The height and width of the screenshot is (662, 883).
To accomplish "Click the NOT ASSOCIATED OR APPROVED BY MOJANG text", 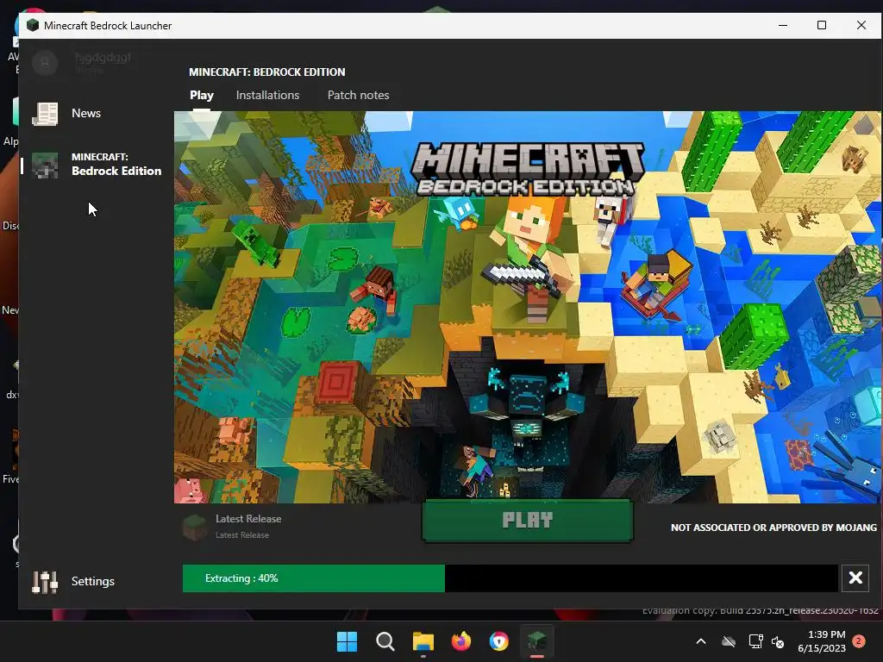I will (773, 528).
